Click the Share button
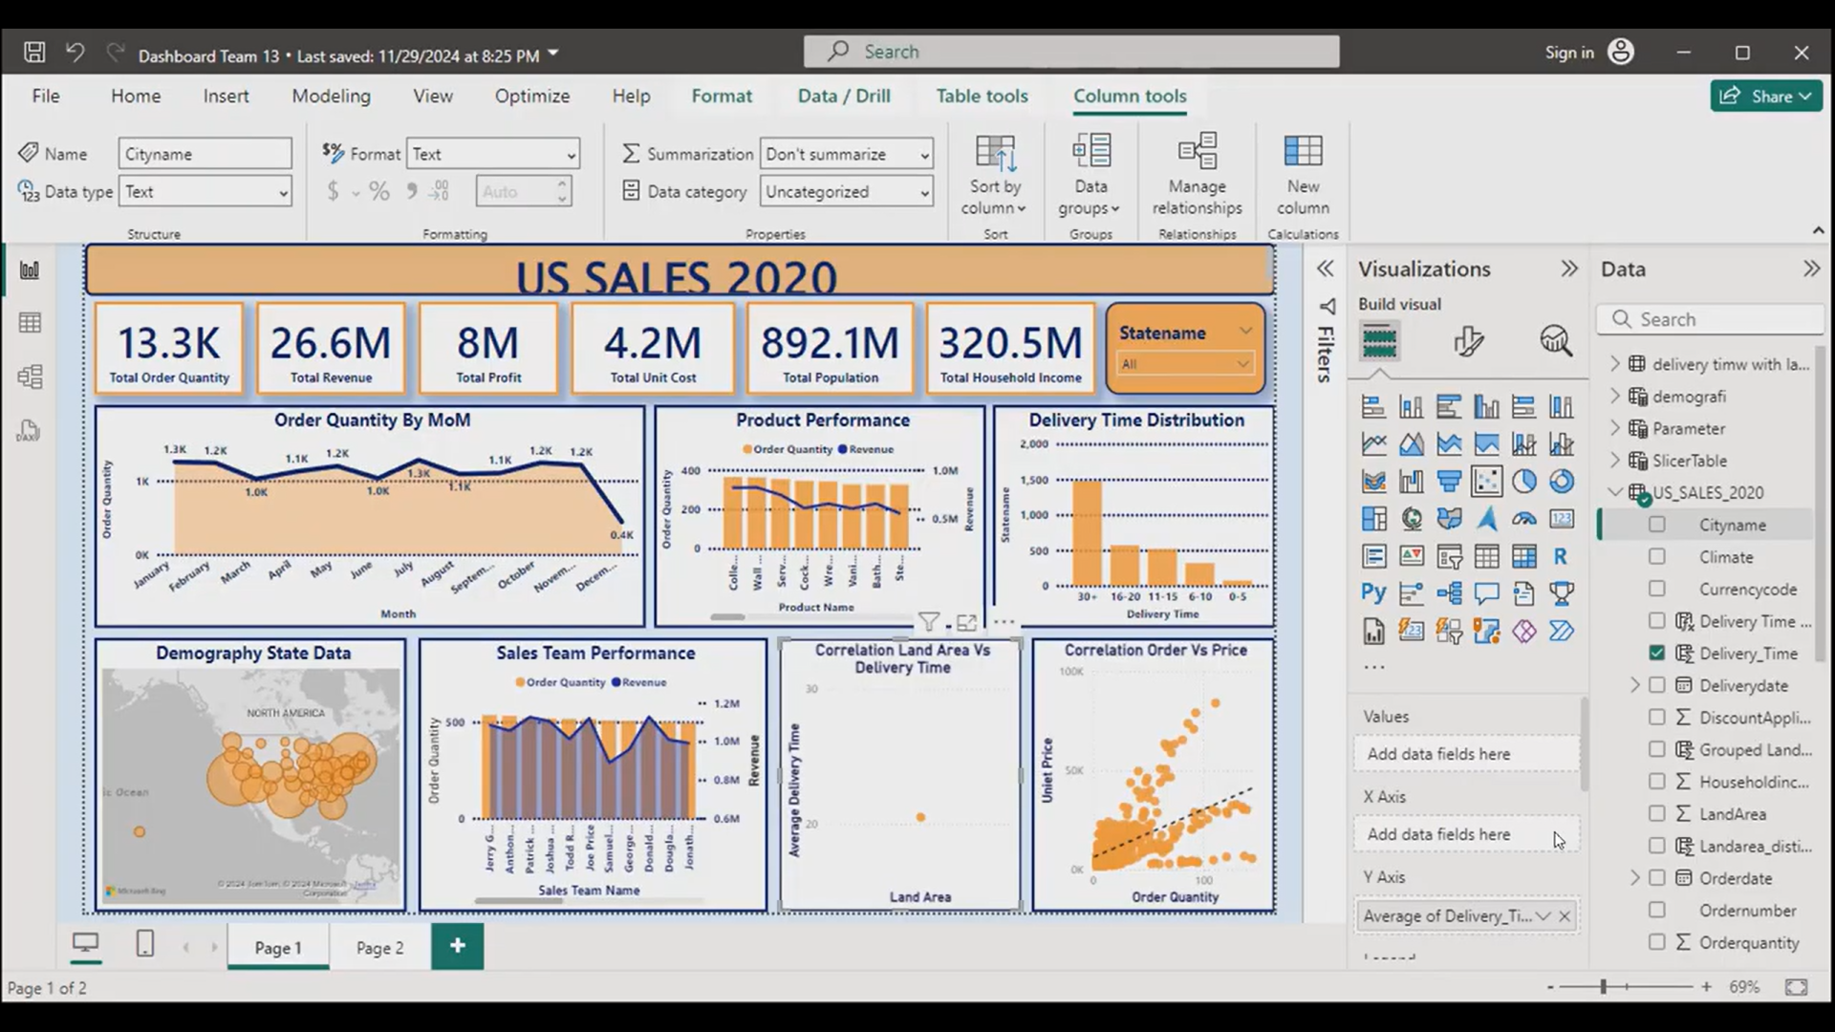This screenshot has height=1032, width=1835. (1765, 96)
